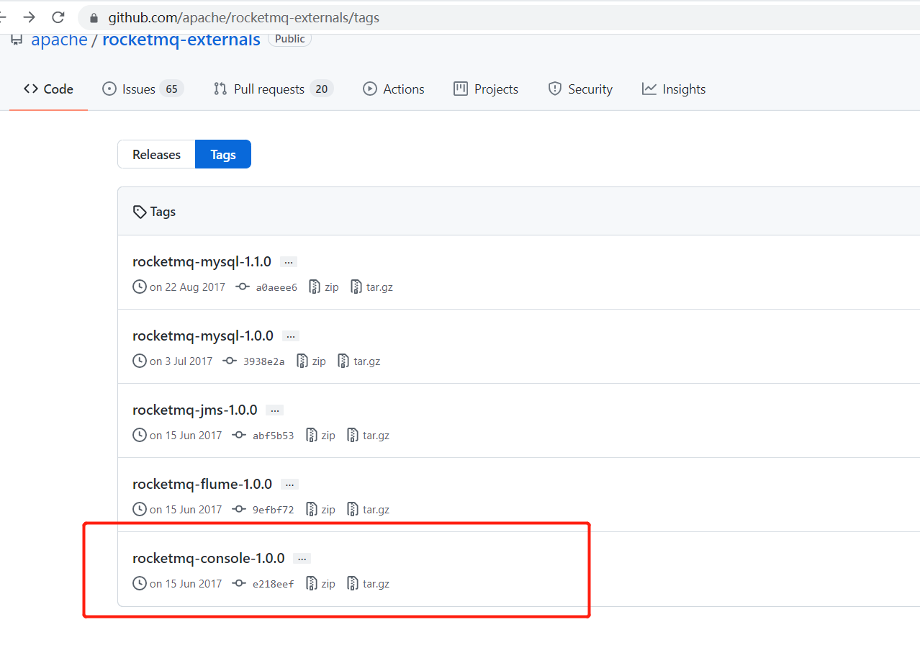Open the Insights tab

(x=674, y=89)
